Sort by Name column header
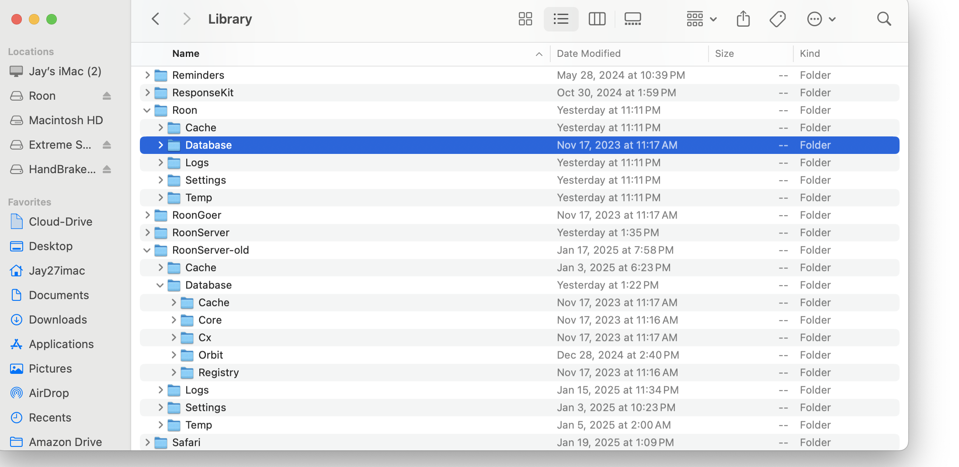The image size is (959, 467). point(186,53)
